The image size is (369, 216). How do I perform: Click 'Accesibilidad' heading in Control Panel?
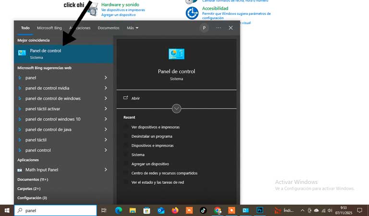(x=215, y=9)
